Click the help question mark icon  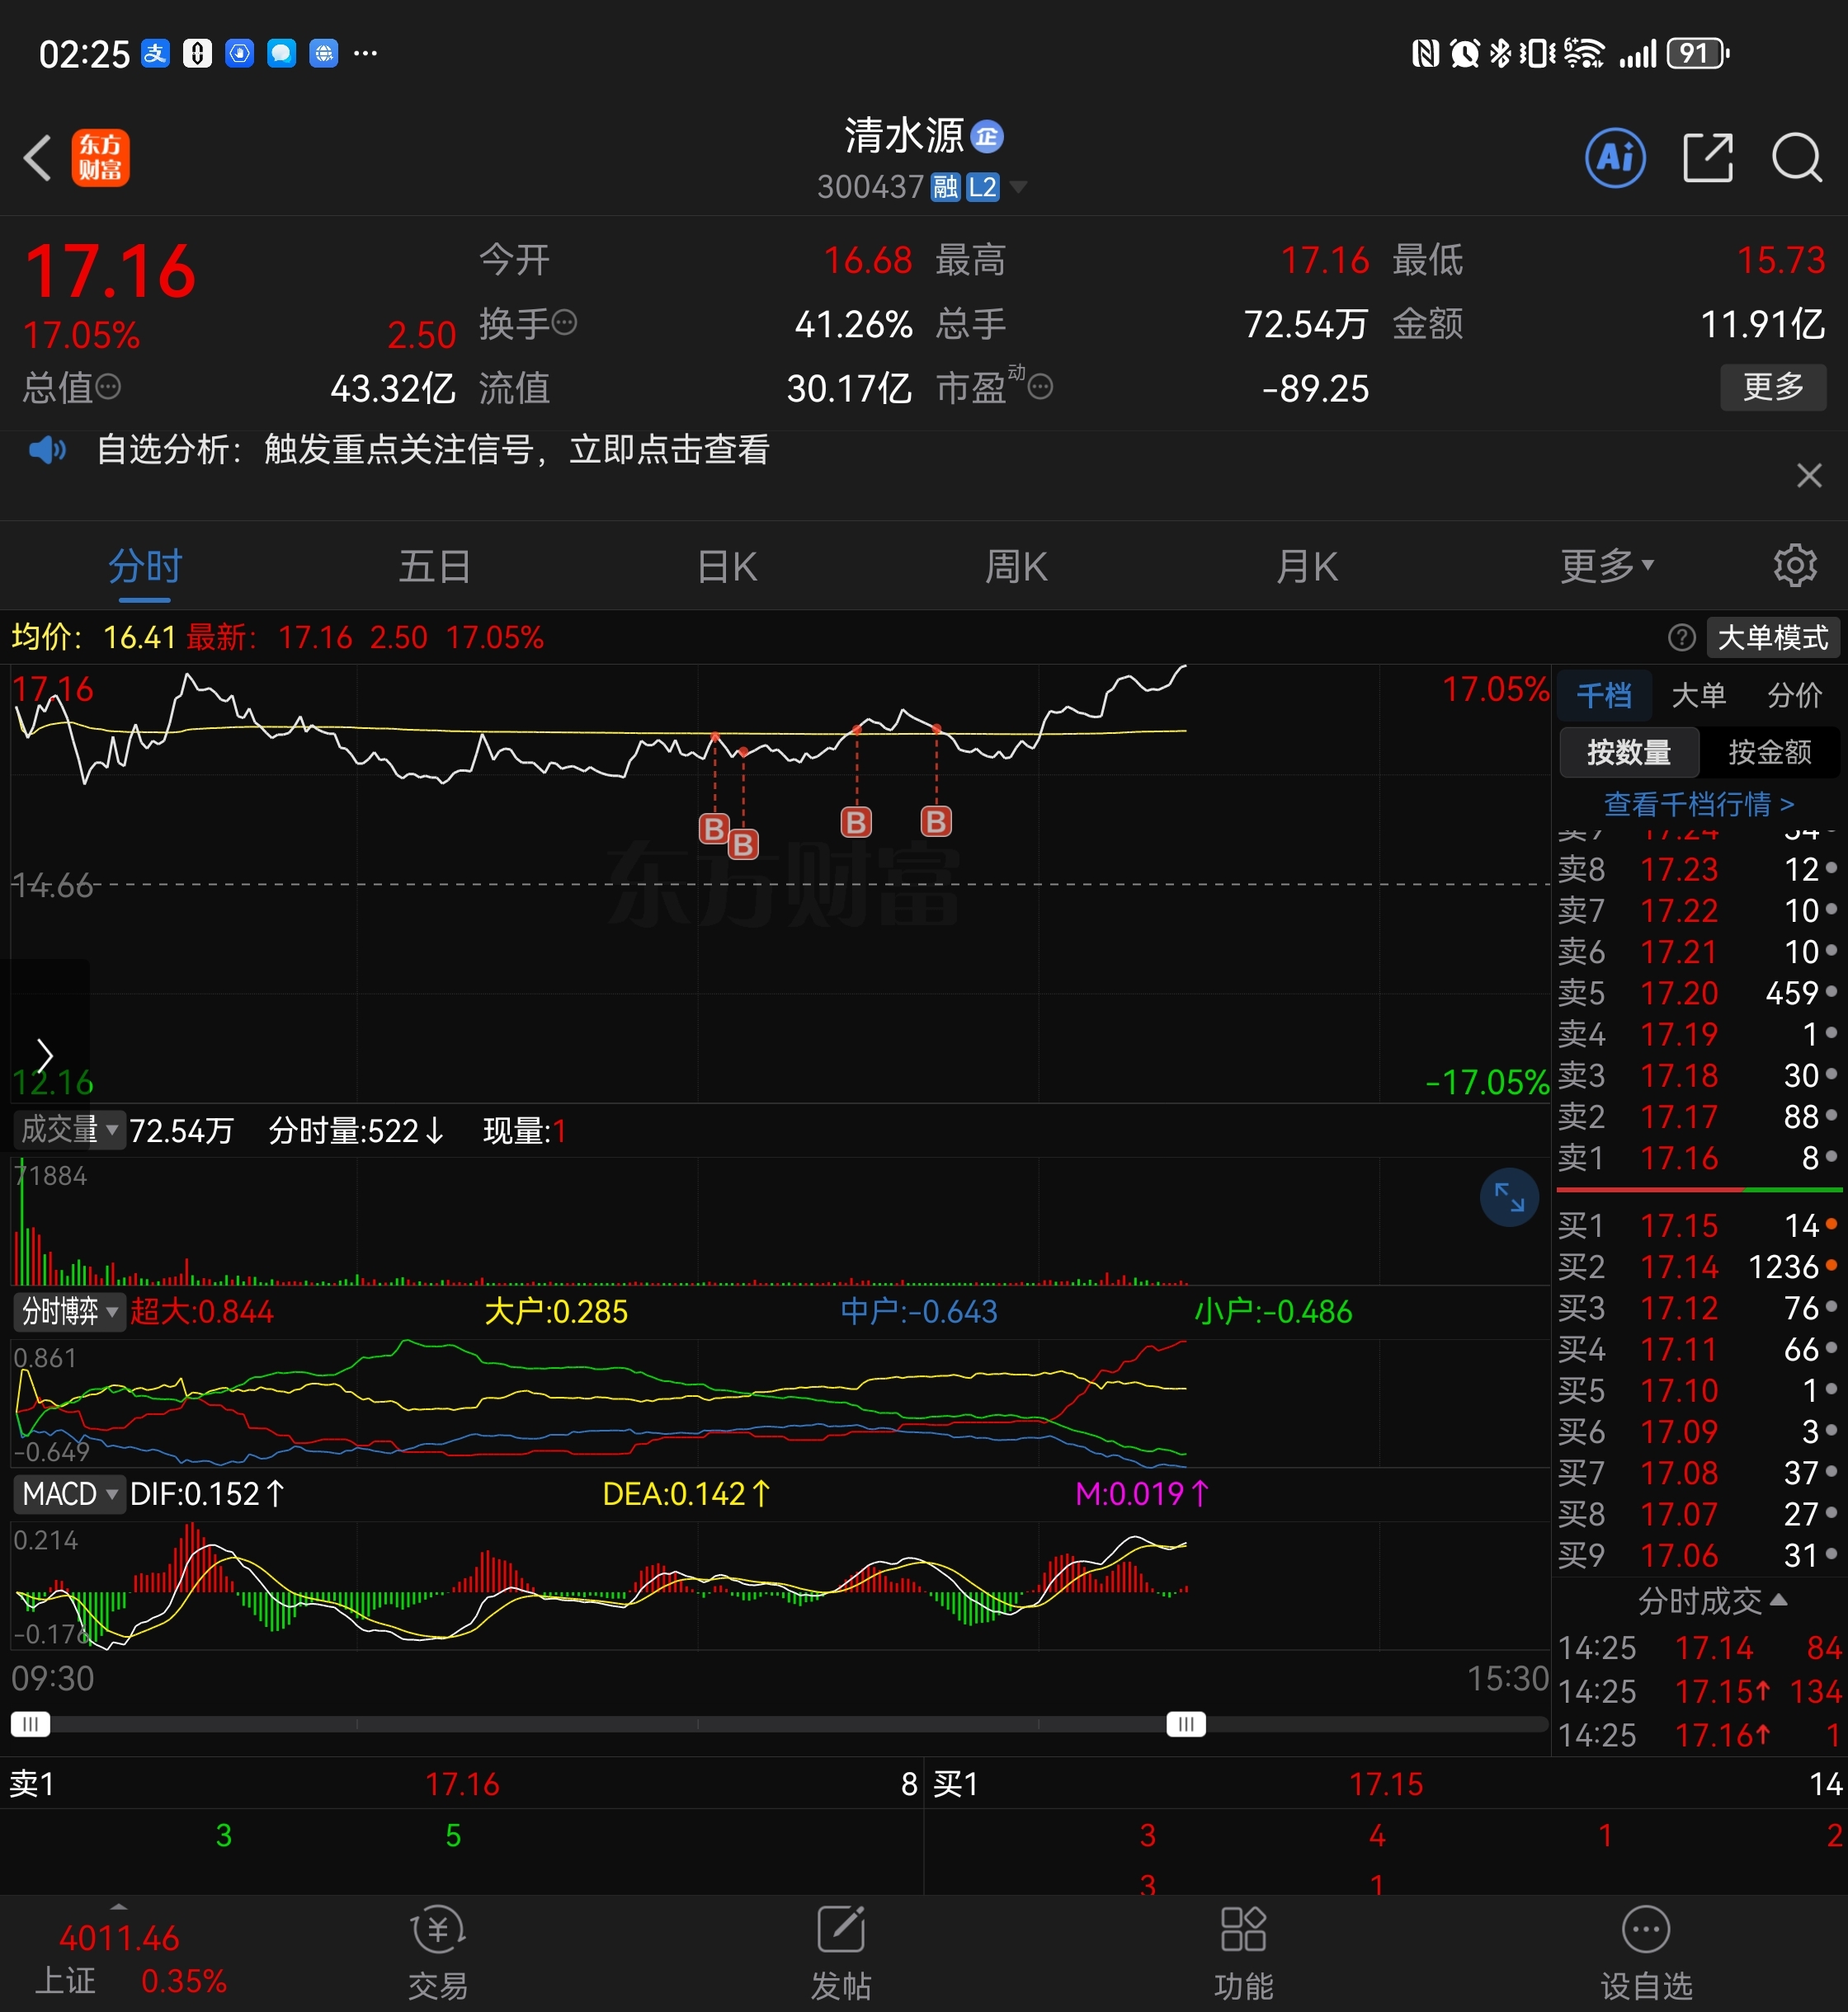1681,637
